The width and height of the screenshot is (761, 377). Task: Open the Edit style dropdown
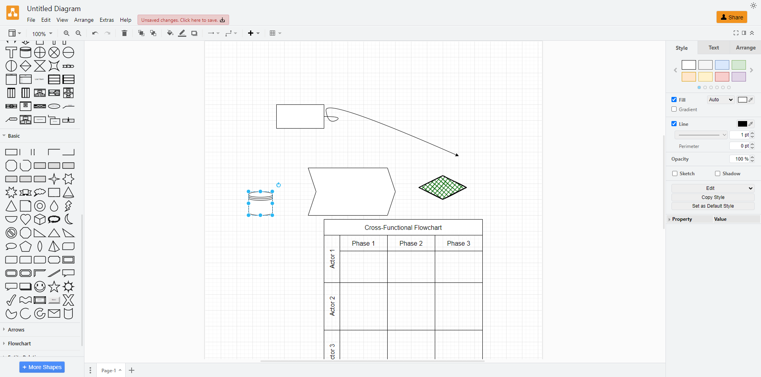(713, 188)
